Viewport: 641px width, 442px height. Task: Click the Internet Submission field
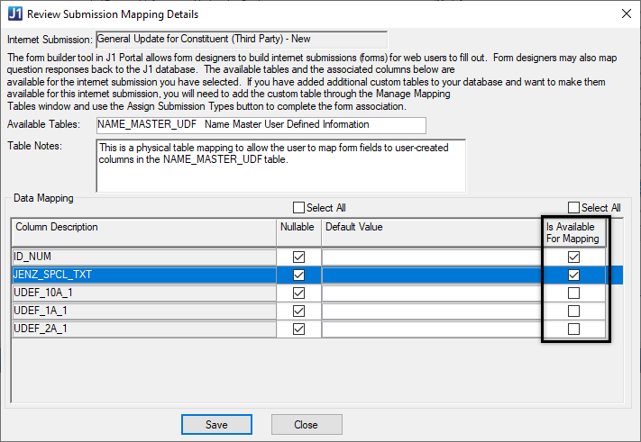pyautogui.click(x=242, y=40)
